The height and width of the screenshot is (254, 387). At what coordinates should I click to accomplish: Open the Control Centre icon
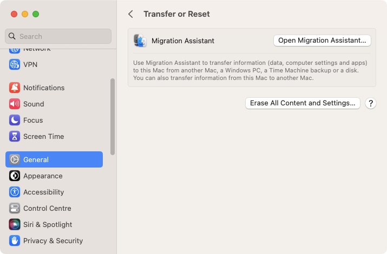(15, 209)
